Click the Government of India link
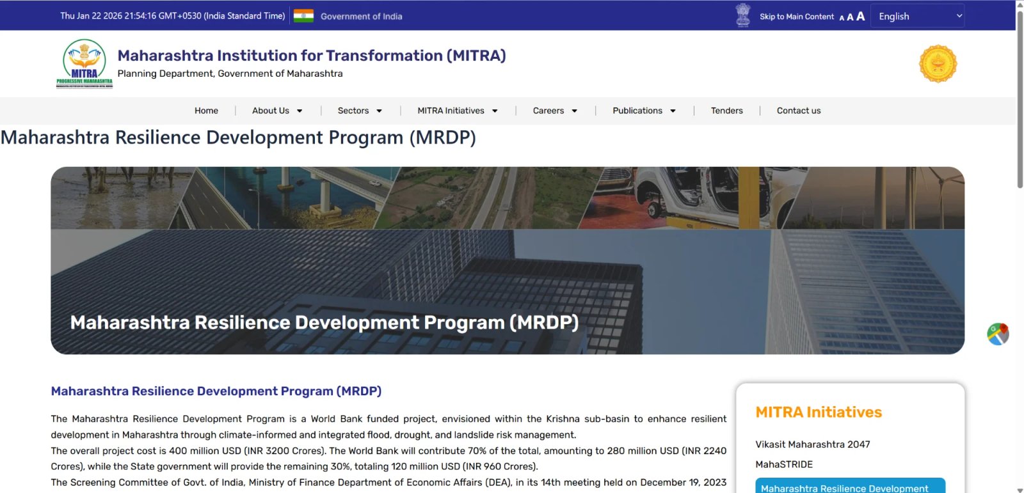 [x=362, y=17]
